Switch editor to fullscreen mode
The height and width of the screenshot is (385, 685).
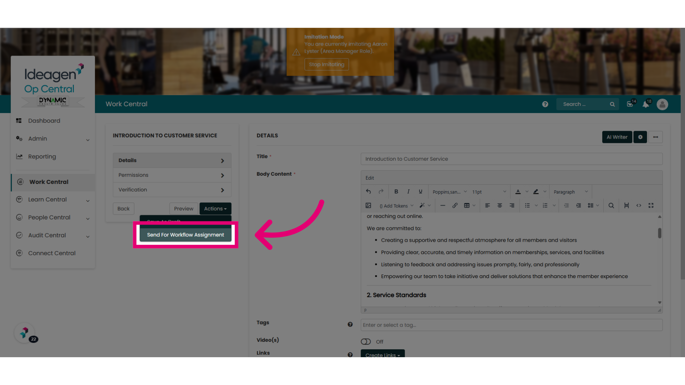point(651,205)
